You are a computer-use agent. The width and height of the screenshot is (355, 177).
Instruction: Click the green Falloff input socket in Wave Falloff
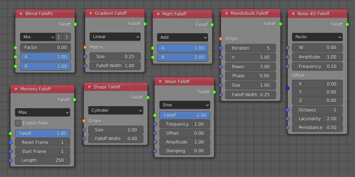pyautogui.click(x=155, y=115)
